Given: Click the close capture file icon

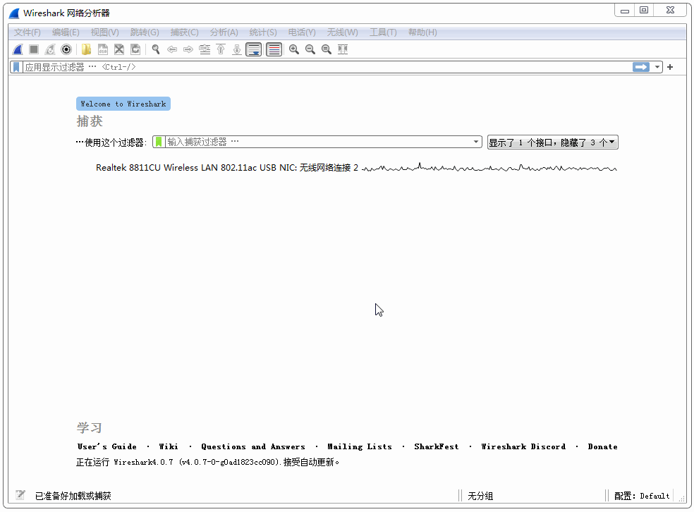Looking at the screenshot, I should point(119,49).
